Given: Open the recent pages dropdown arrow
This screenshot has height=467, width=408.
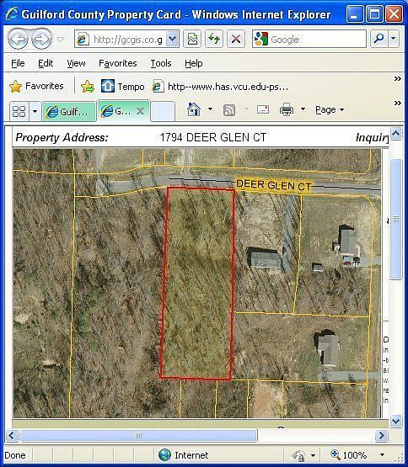Looking at the screenshot, I should (x=61, y=39).
